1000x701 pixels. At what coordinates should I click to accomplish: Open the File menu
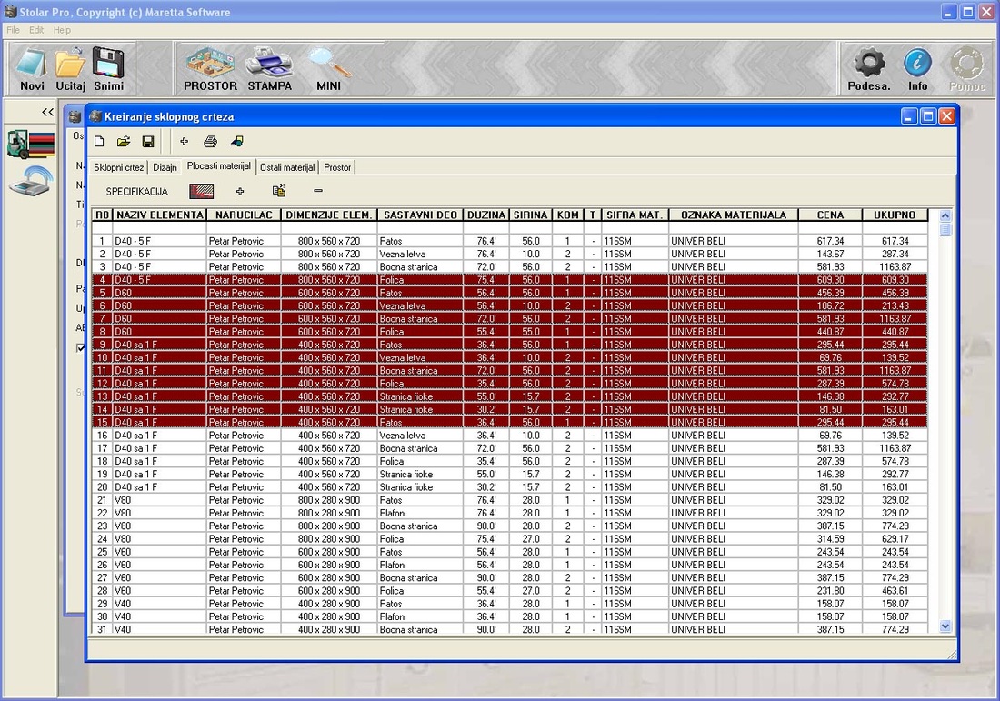tap(14, 30)
